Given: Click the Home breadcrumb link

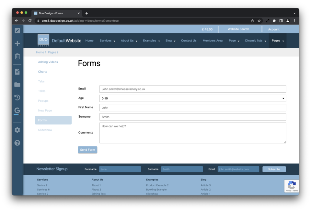Looking at the screenshot, I should 40,52.
